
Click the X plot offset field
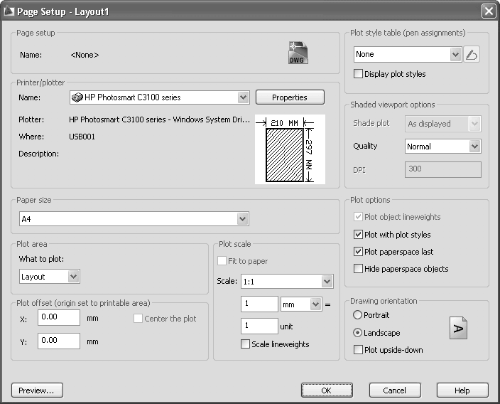[x=58, y=318]
